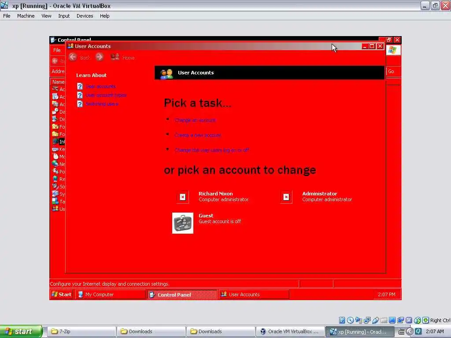Go to Home in User Accounts toolbar
Viewport: 451px width, 338px height.
(123, 58)
